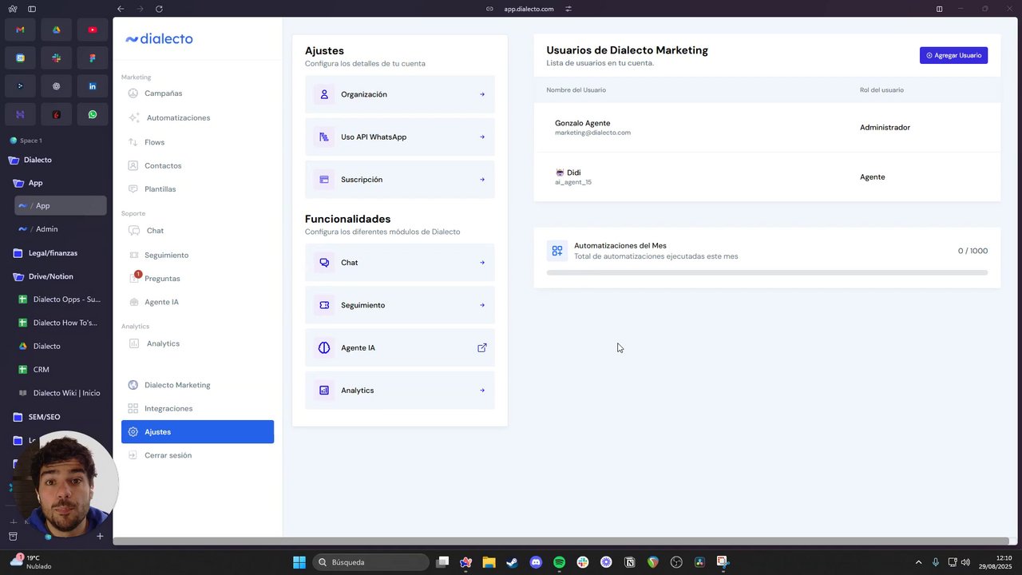
Task: Open YouTube pinned tab
Action: 93,30
